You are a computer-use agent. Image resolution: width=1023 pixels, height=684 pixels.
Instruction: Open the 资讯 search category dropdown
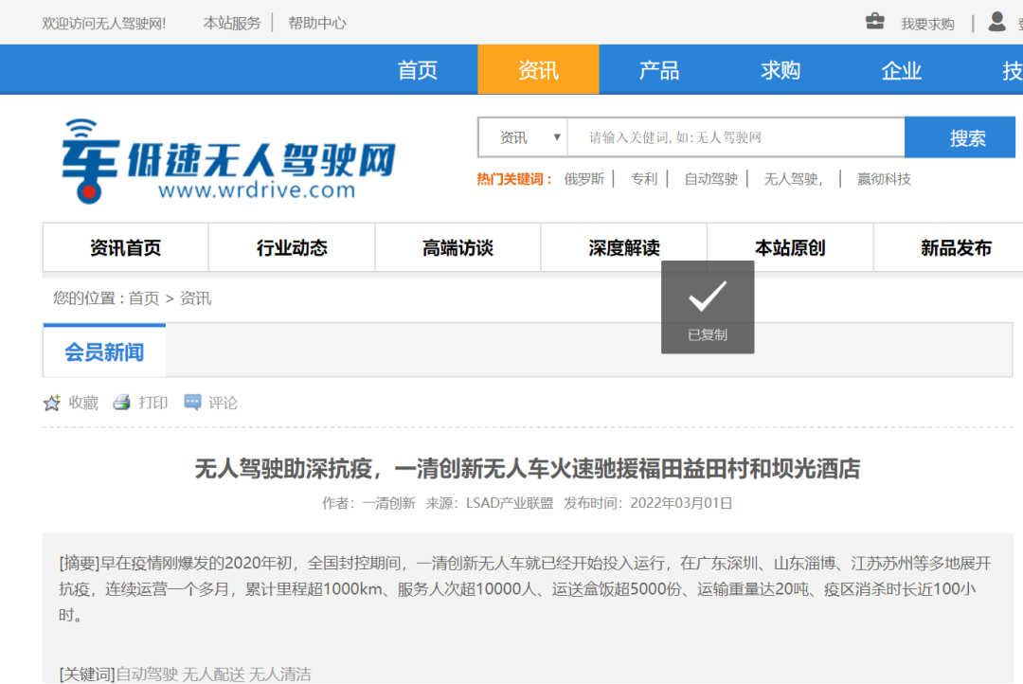click(x=523, y=138)
